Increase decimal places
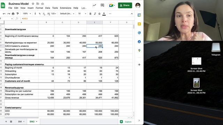 click(x=48, y=14)
